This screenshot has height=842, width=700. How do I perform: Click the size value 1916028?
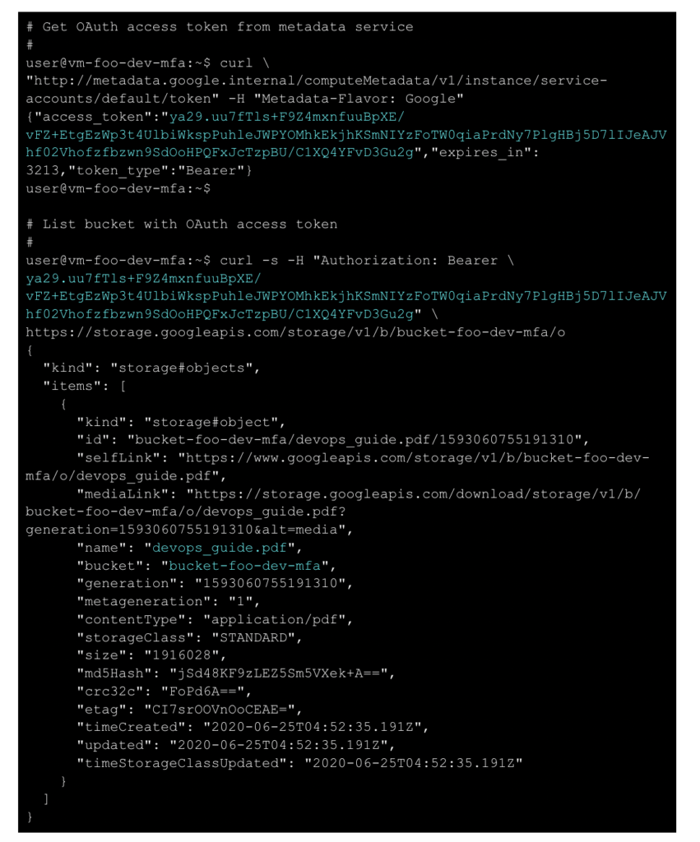pyautogui.click(x=182, y=655)
